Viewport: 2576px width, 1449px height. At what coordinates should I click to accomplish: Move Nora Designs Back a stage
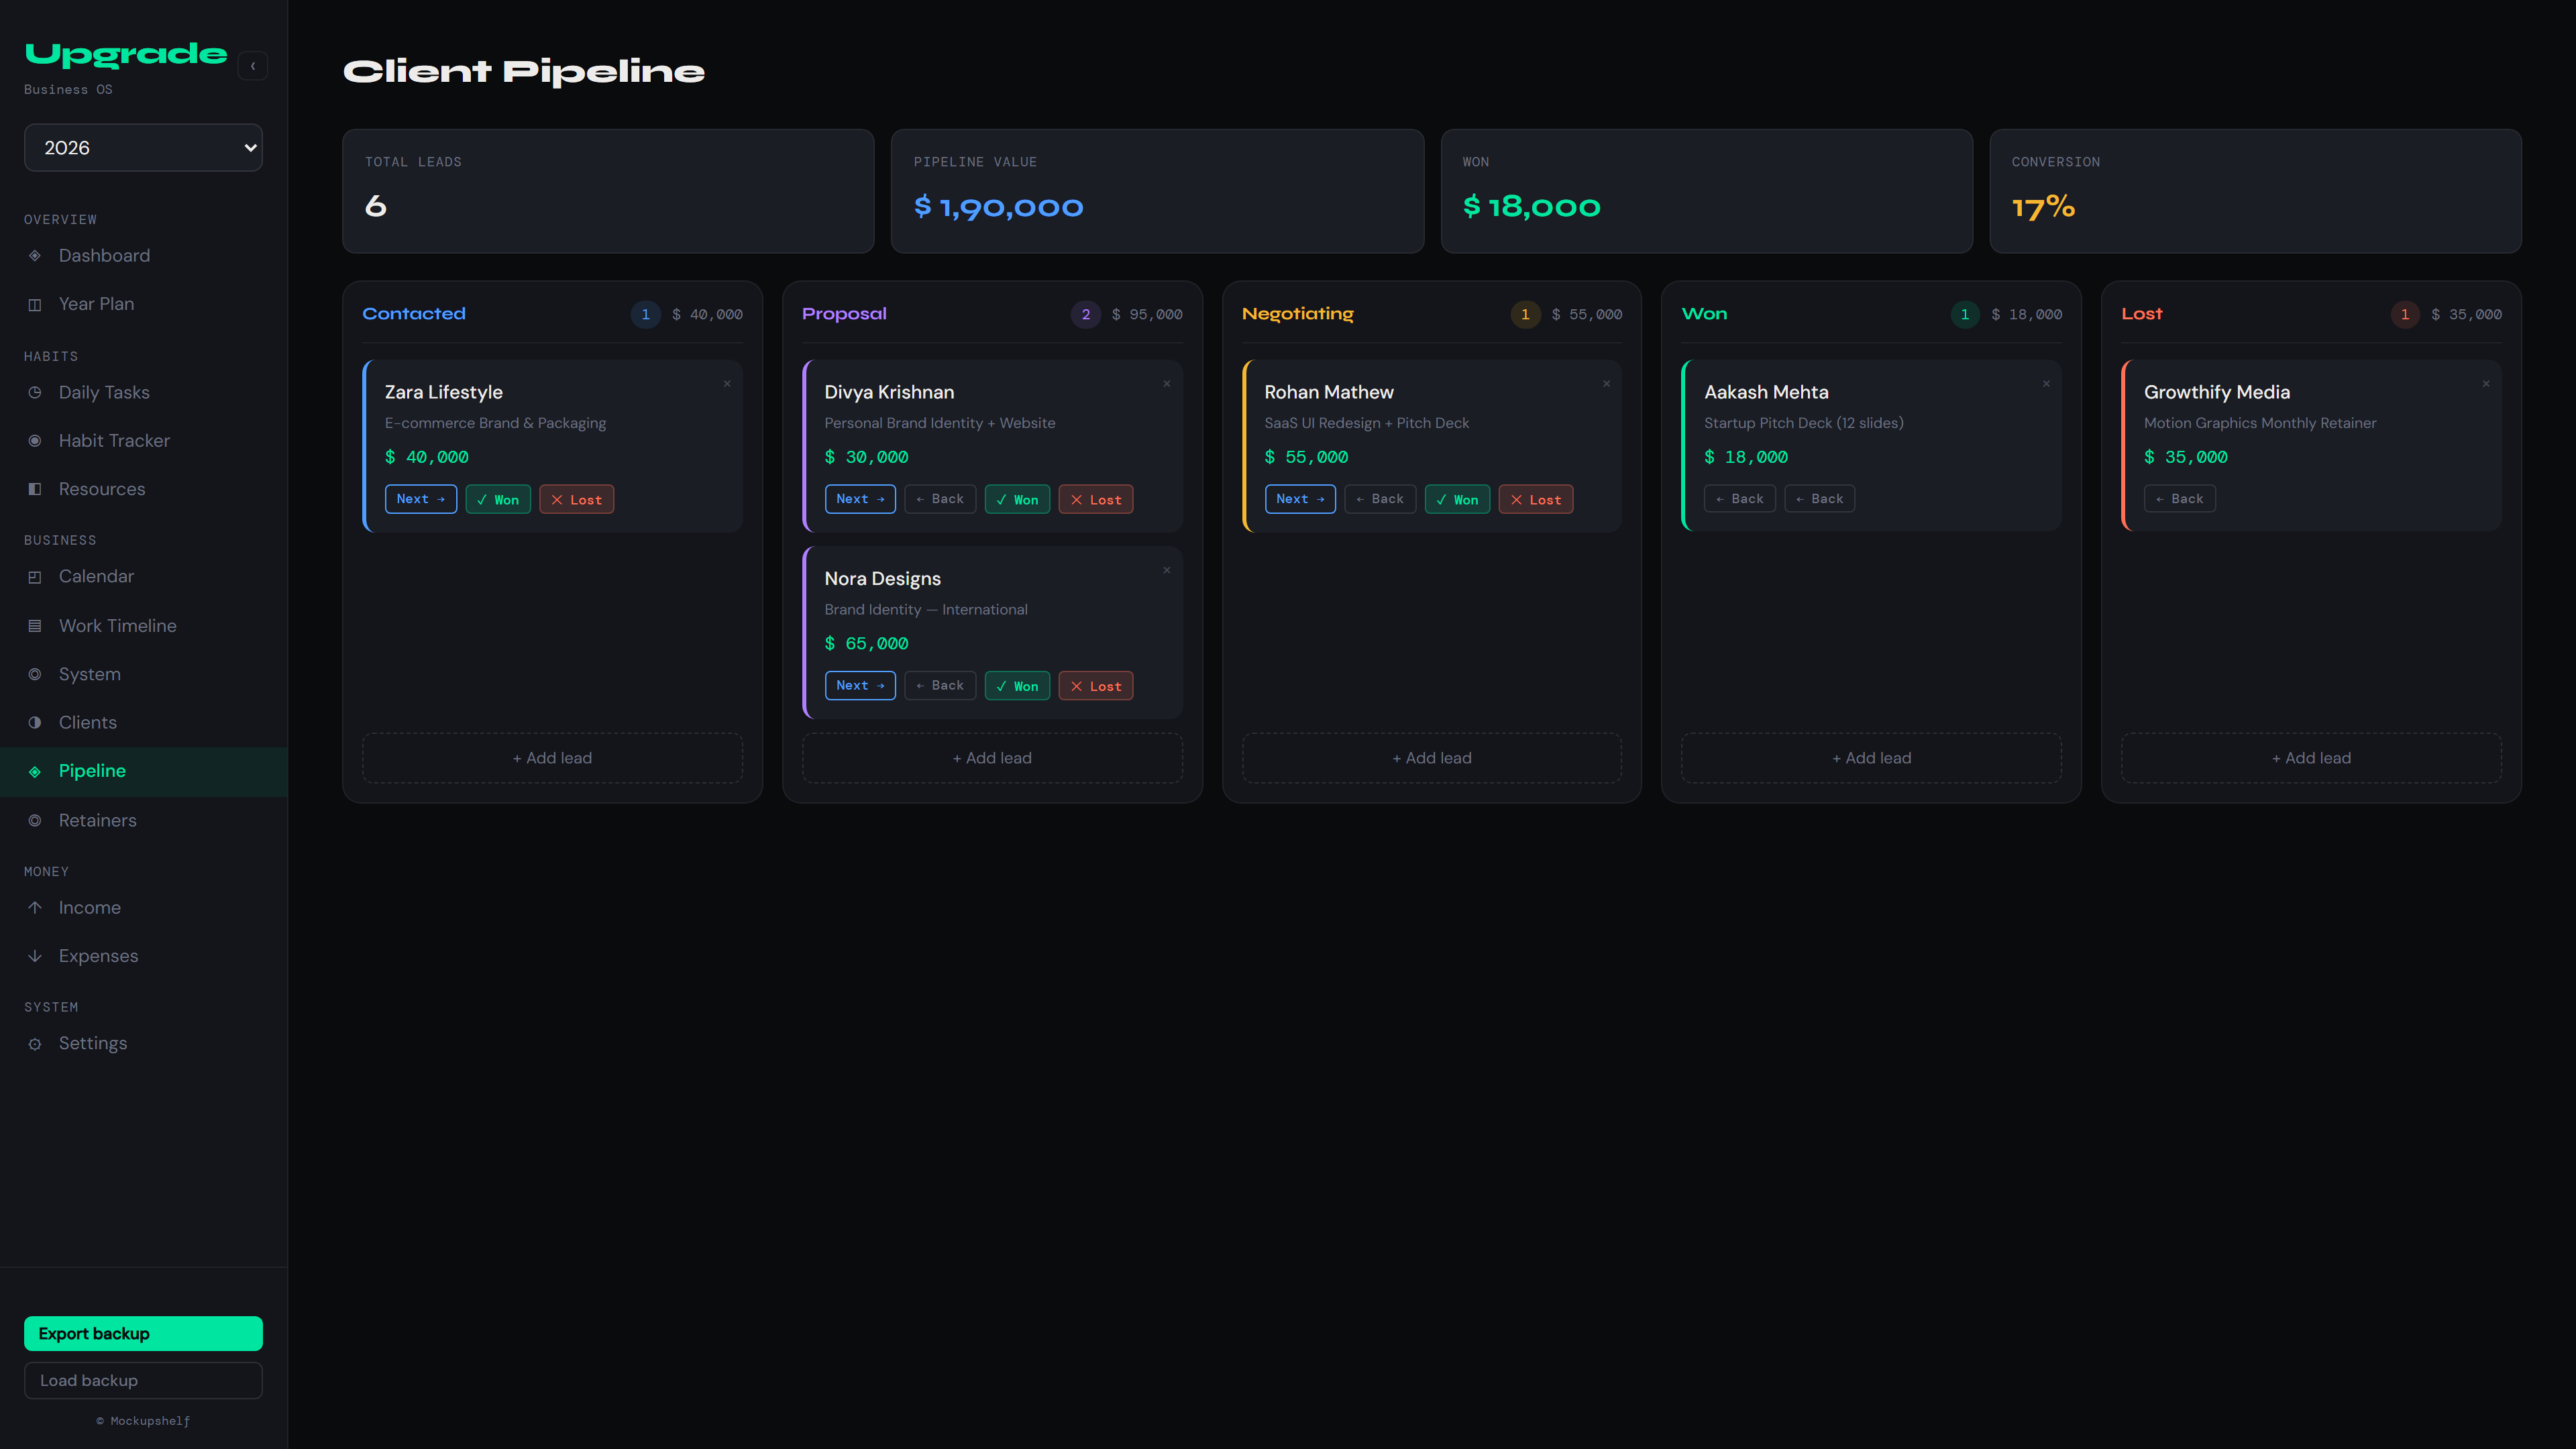coord(940,685)
